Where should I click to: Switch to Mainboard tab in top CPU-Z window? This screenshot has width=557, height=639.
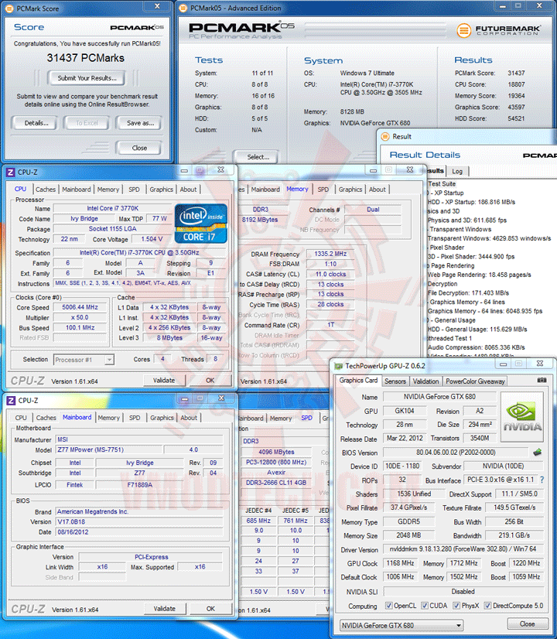76,189
